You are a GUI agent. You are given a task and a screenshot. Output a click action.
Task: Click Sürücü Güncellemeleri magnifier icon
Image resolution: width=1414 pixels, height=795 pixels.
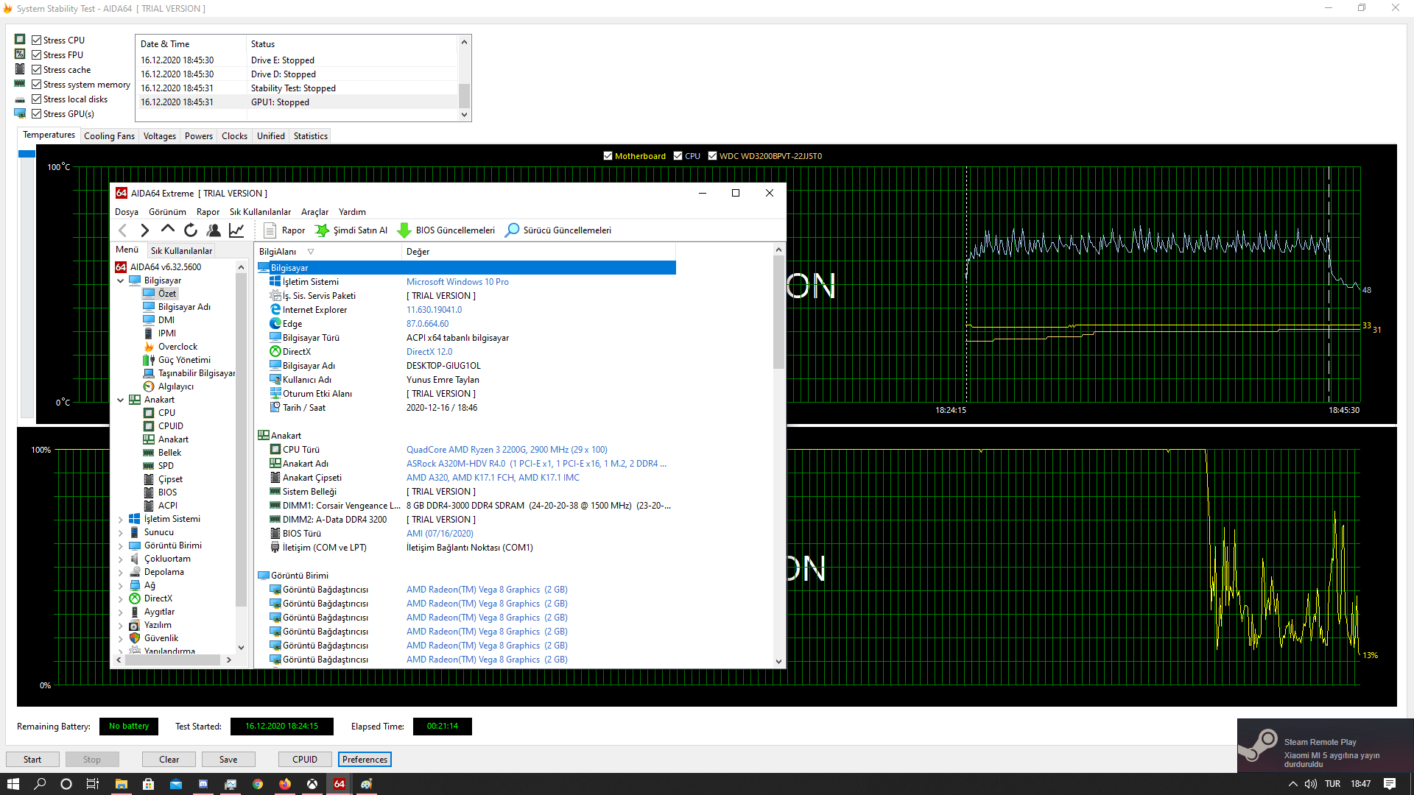point(512,230)
